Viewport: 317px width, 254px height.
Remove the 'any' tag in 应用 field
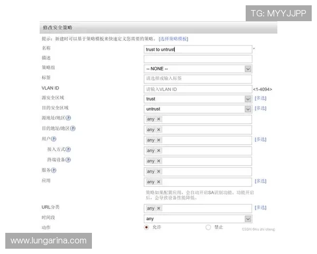click(158, 182)
